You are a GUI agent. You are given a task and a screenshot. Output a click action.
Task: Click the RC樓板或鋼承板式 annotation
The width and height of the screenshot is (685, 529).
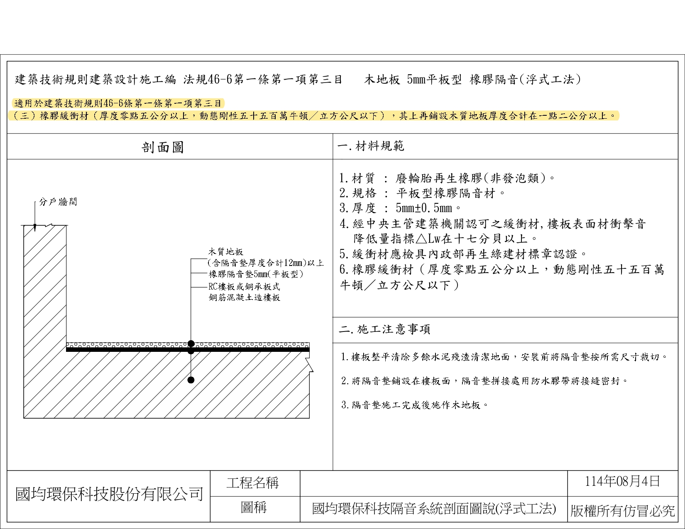244,287
